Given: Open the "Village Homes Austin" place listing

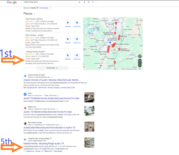Looking at the screenshot, I should coord(35,52).
